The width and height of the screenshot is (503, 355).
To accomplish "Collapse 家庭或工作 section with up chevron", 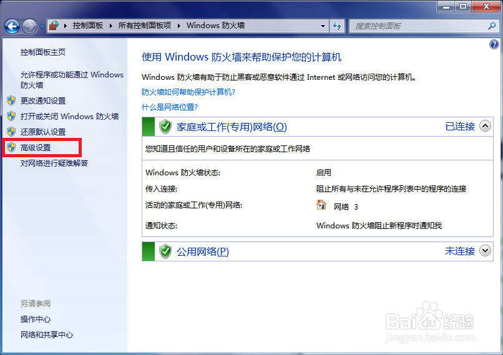I will pos(485,126).
